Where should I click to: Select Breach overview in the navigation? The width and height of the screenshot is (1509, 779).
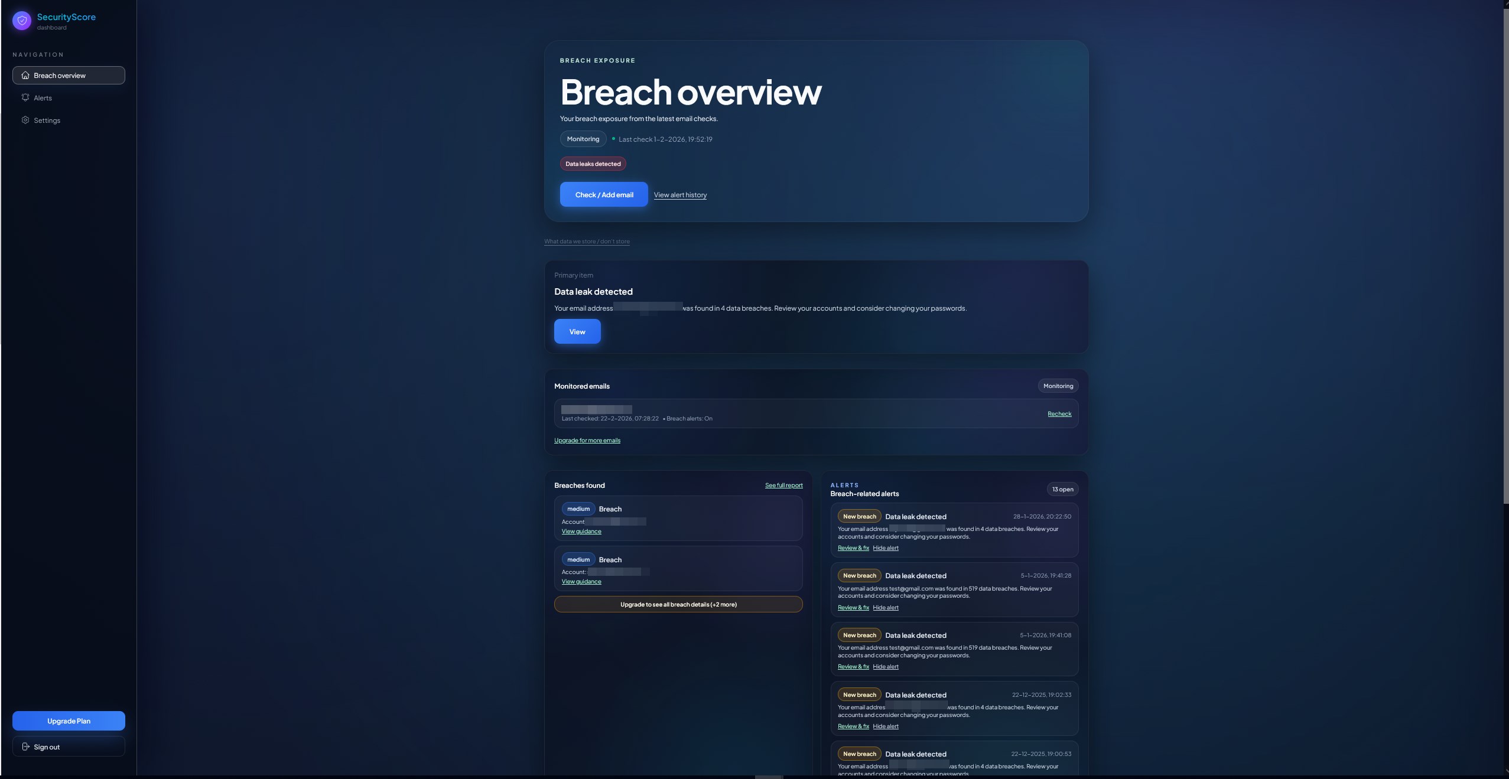(59, 75)
